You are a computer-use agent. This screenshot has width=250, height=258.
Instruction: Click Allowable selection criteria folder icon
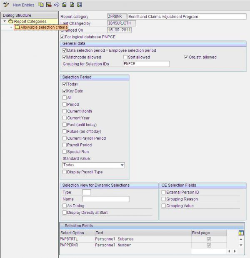click(x=17, y=27)
